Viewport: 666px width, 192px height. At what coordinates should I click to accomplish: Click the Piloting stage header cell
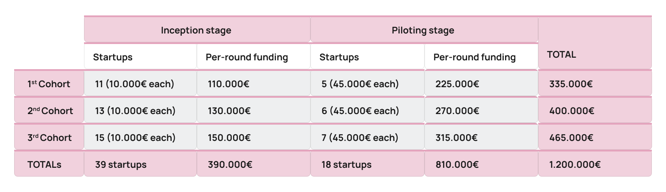pyautogui.click(x=424, y=30)
